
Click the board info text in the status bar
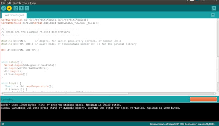[x=182, y=124]
